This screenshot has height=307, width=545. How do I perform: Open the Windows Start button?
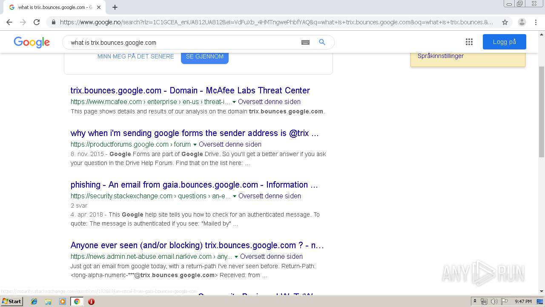pyautogui.click(x=11, y=301)
